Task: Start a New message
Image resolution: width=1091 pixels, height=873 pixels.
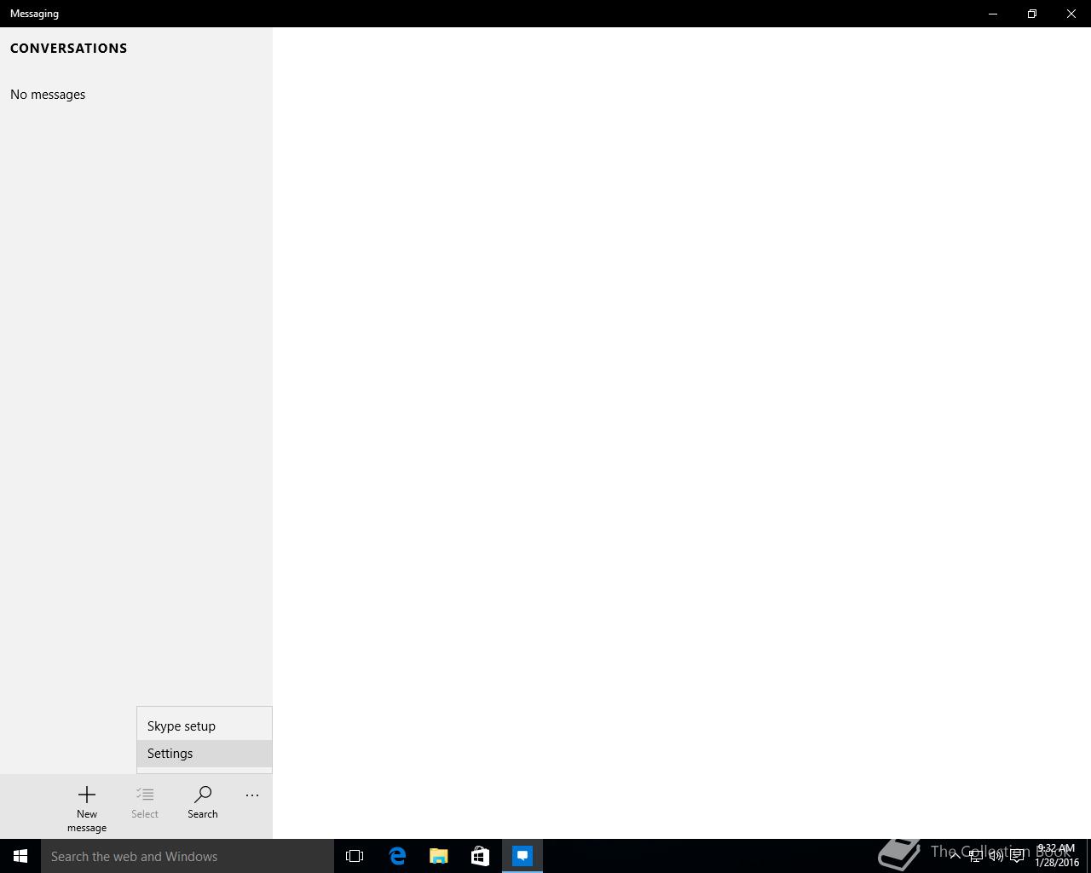Action: [87, 807]
